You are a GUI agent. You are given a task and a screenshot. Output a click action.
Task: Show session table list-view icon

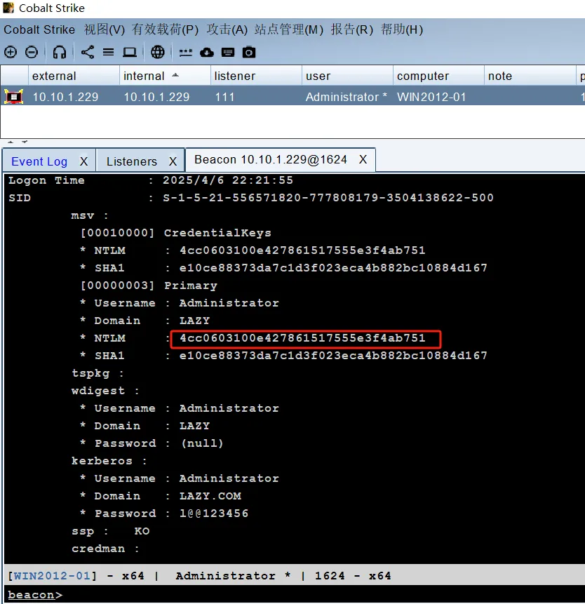click(109, 52)
